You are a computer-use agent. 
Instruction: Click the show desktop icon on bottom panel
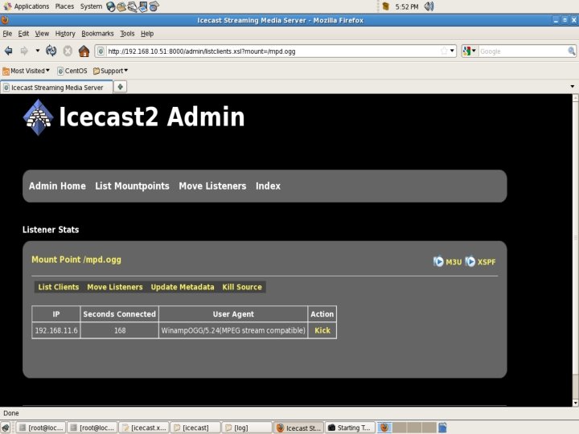click(x=6, y=428)
